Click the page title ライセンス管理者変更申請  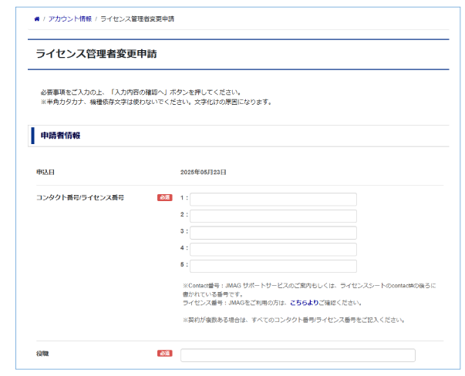(x=96, y=54)
